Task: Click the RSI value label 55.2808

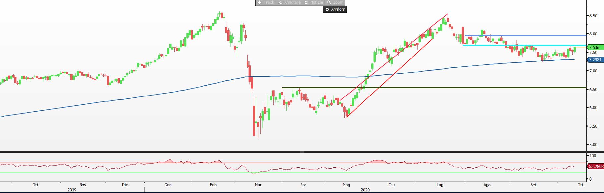Action: [x=596, y=166]
